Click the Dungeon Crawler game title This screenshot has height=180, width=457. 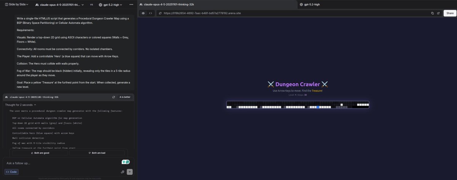(297, 84)
